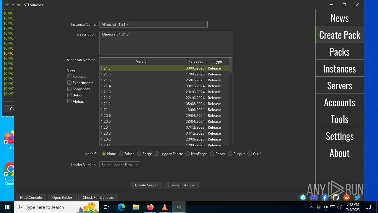Select the Purpur loader option
The width and height of the screenshot is (378, 213).
click(x=230, y=154)
